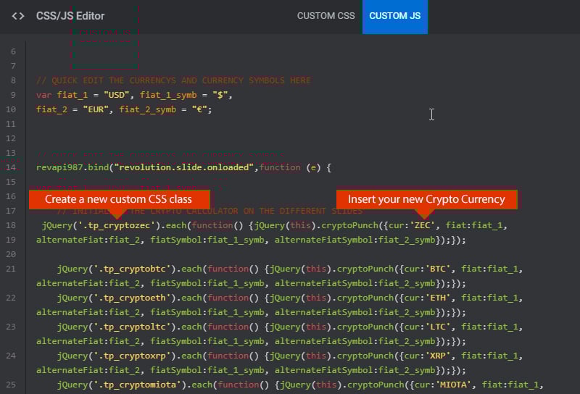Viewport: 580px width, 394px height.
Task: Click the 'BTC' currency value
Action: 438,269
